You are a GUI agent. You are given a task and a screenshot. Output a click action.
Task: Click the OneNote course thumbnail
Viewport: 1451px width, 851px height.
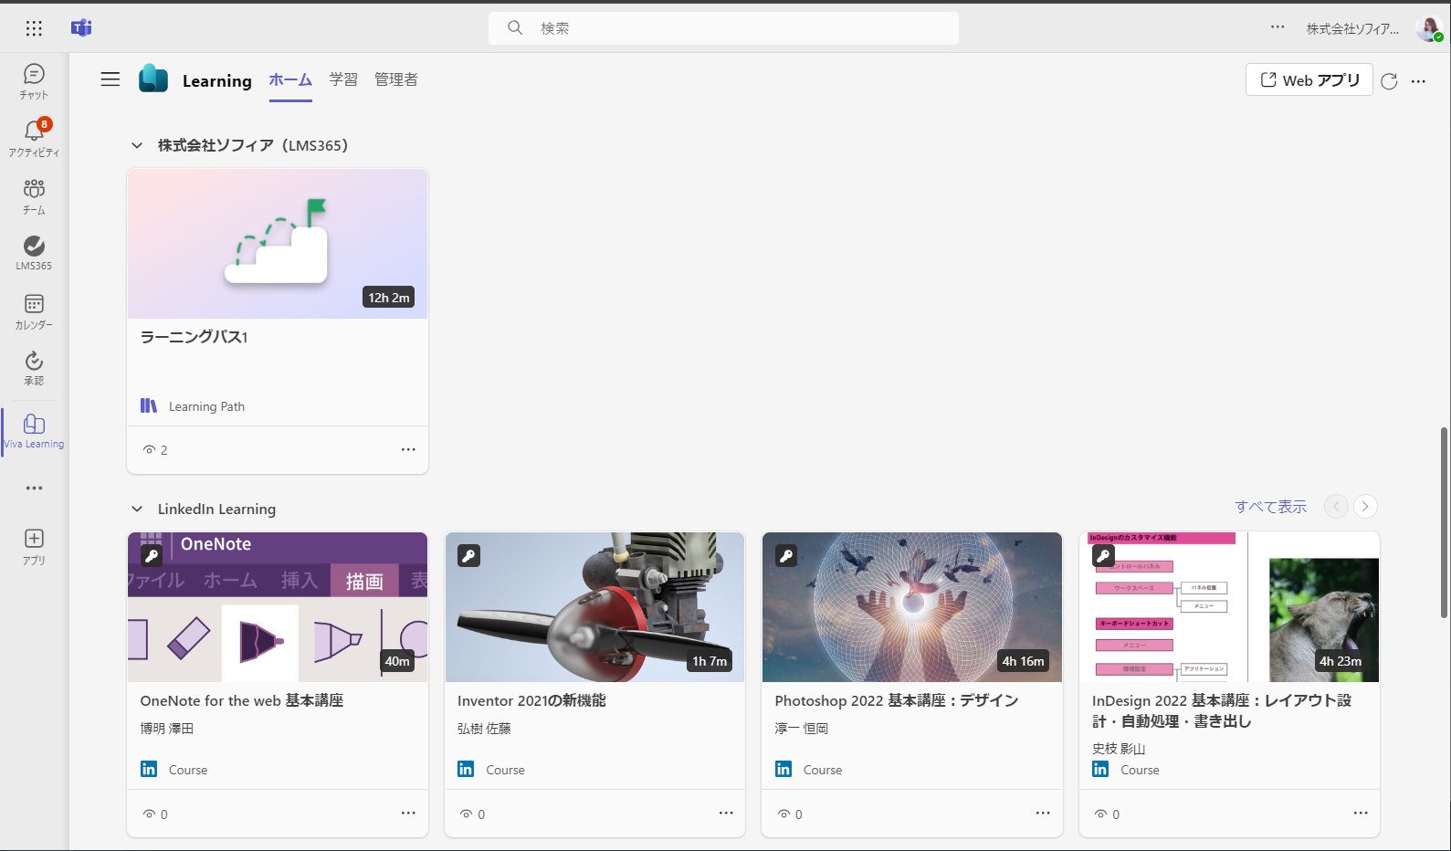point(278,607)
